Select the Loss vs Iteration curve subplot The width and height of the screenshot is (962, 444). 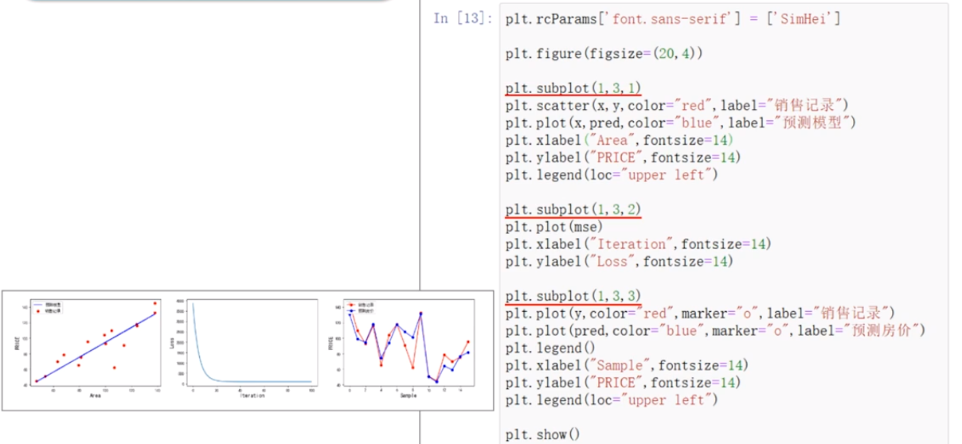(x=245, y=347)
